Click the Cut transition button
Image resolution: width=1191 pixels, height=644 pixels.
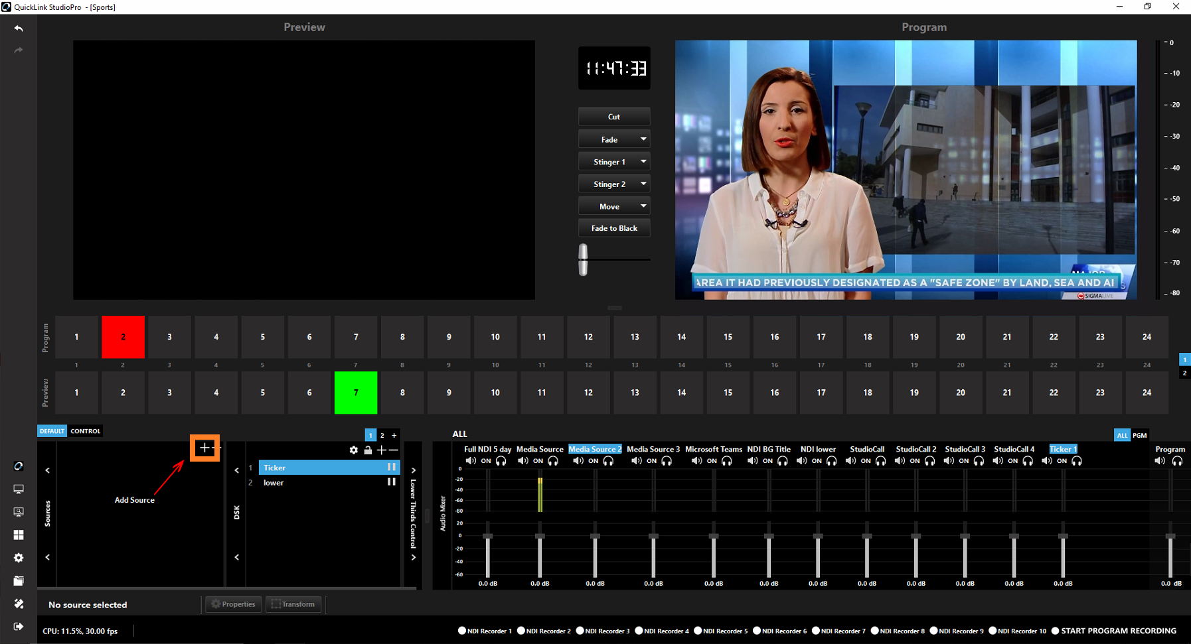(x=613, y=117)
